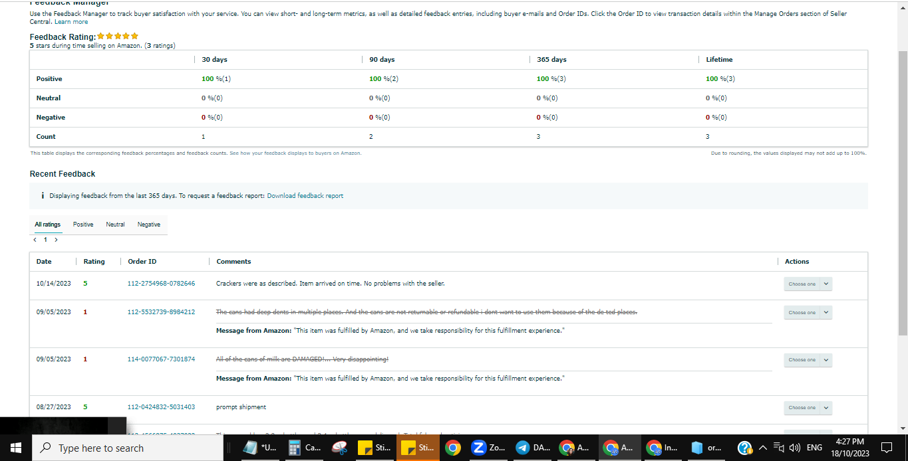The image size is (908, 461).
Task: Open the blue file icon labeled or...
Action: coord(706,448)
